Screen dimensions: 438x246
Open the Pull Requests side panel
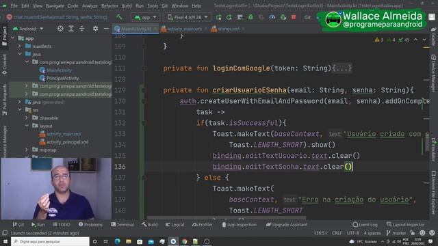coord(5,100)
